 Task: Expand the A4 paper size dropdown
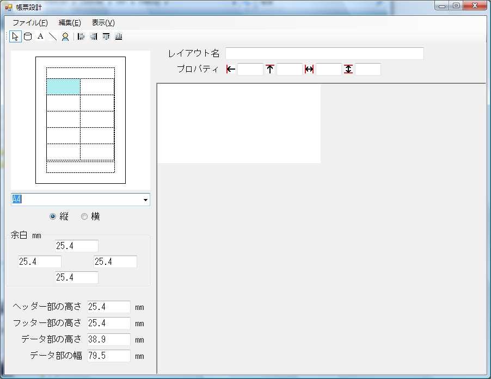(x=145, y=200)
